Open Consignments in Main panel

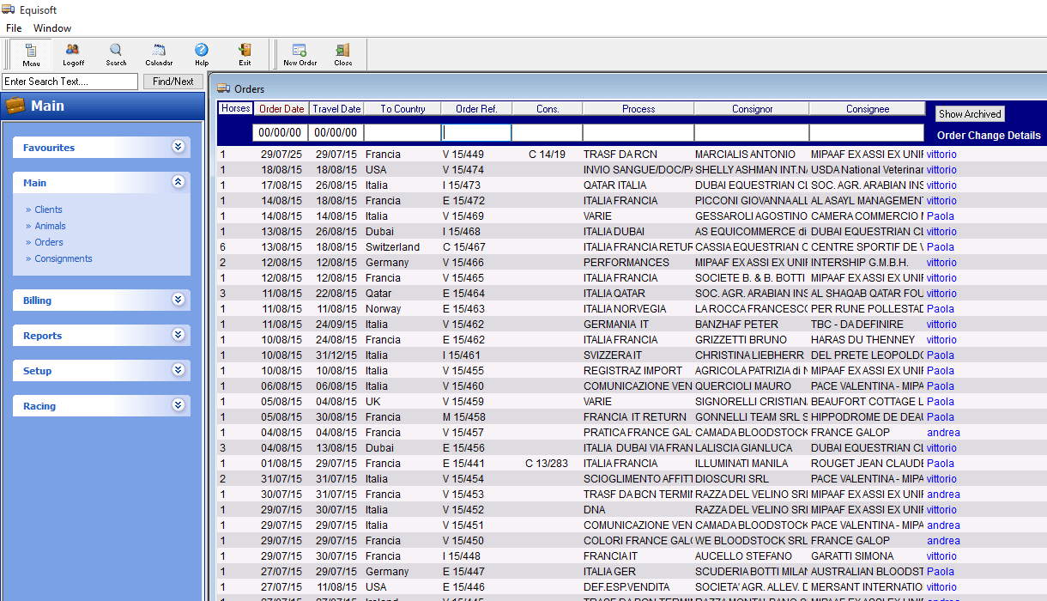coord(64,258)
